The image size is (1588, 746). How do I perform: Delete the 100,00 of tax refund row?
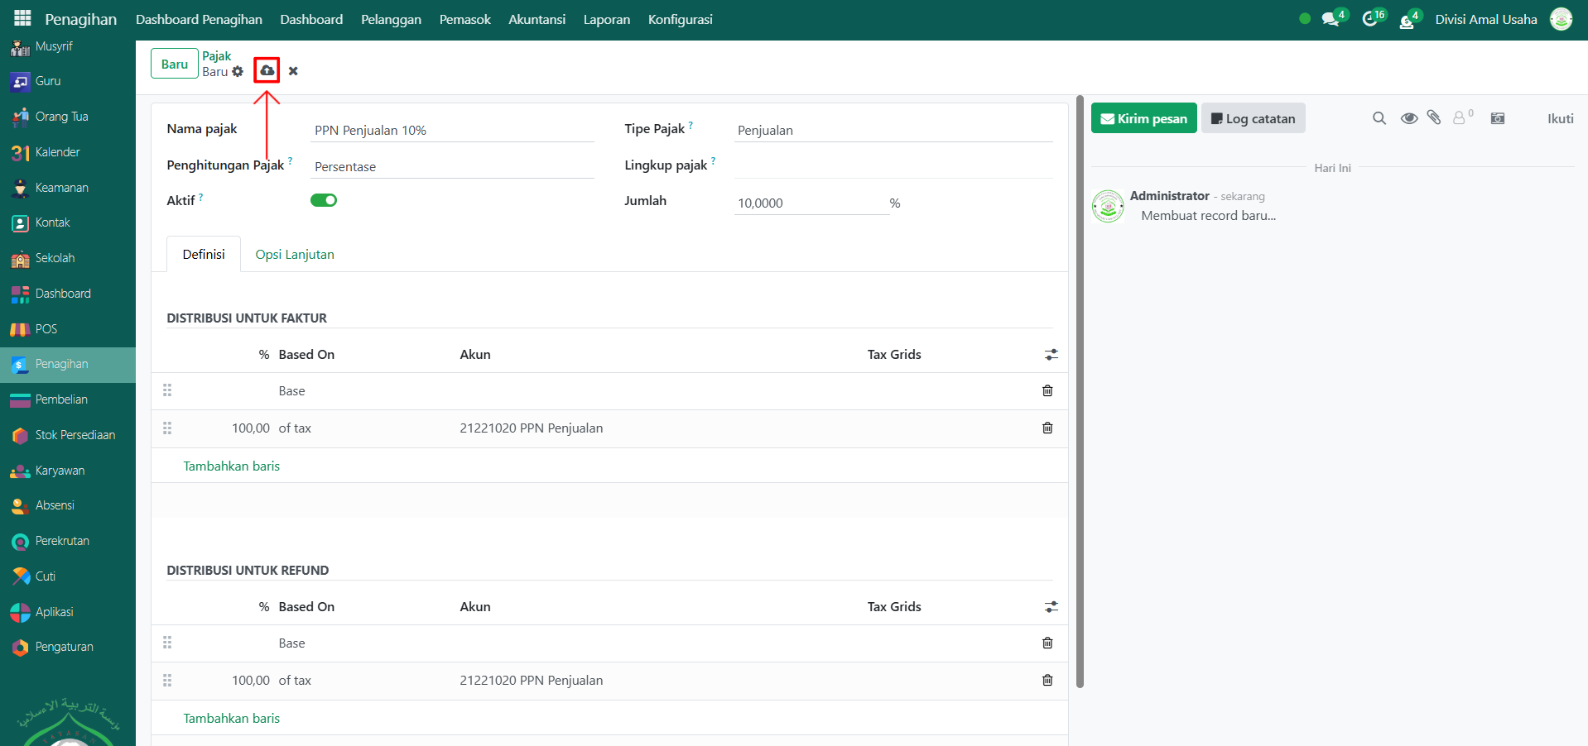pos(1047,680)
